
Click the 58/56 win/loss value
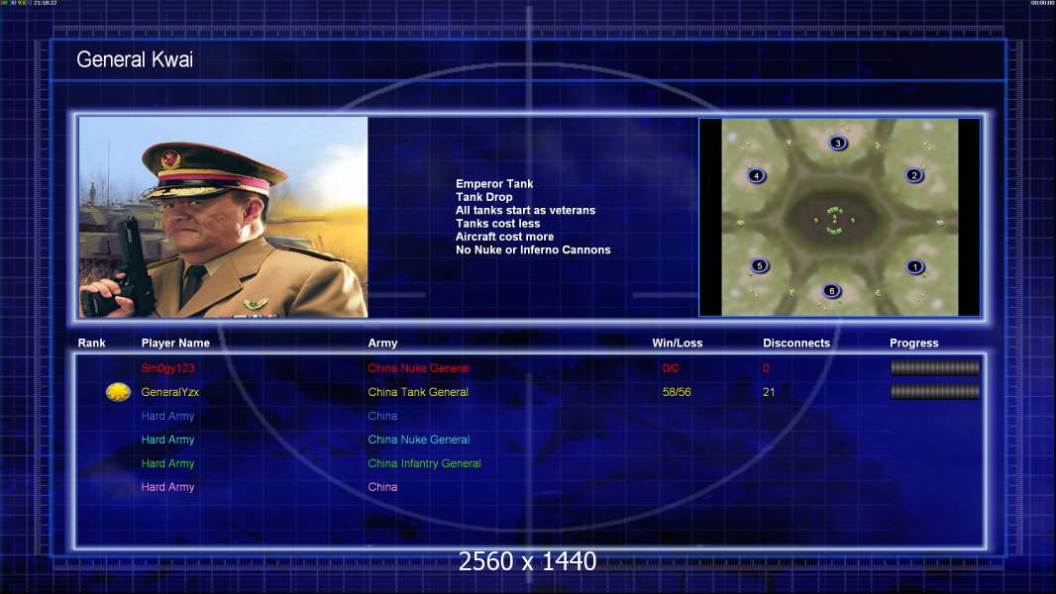pos(677,392)
